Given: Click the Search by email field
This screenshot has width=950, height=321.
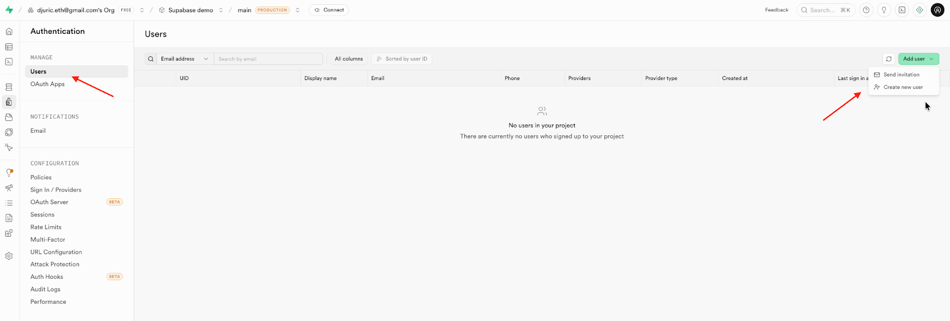Looking at the screenshot, I should tap(268, 59).
